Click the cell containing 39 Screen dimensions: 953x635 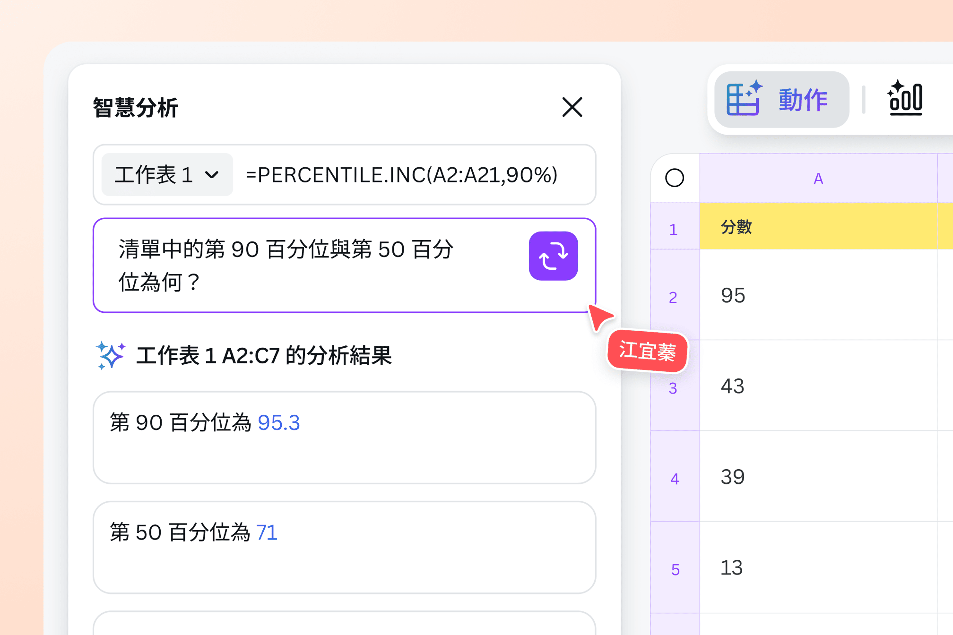[x=819, y=476]
